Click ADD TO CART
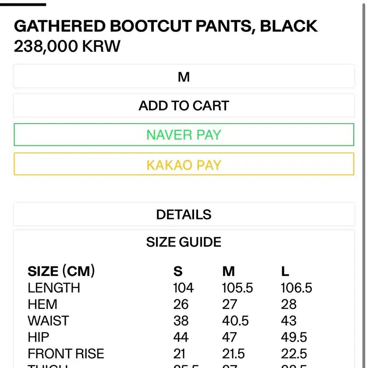Viewport: 368px width, 368px height. [x=184, y=105]
